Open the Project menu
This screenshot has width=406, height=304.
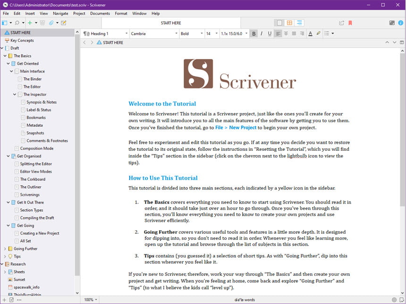coord(79,14)
